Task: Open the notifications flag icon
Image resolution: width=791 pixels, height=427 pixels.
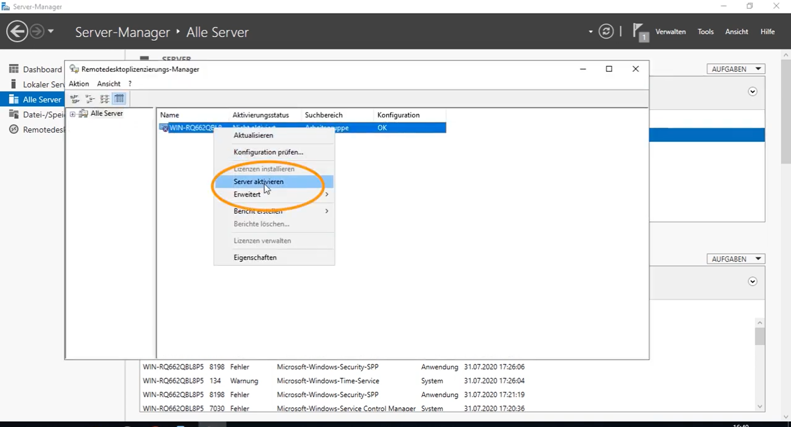Action: pos(639,32)
